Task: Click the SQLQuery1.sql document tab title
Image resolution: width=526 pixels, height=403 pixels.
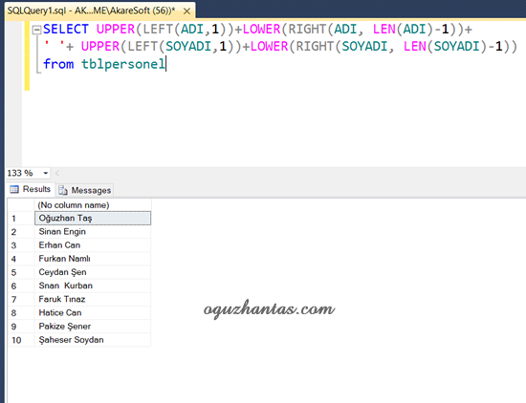Action: click(91, 11)
